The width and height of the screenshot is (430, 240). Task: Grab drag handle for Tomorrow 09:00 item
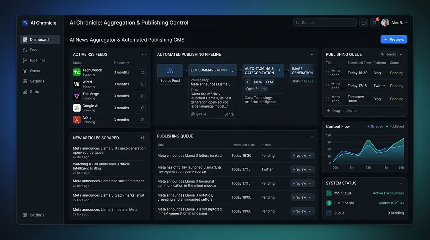pyautogui.click(x=328, y=99)
